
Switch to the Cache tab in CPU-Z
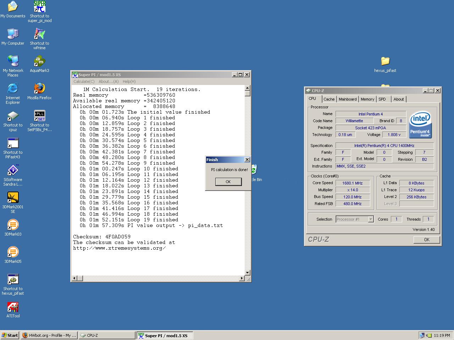(x=329, y=99)
